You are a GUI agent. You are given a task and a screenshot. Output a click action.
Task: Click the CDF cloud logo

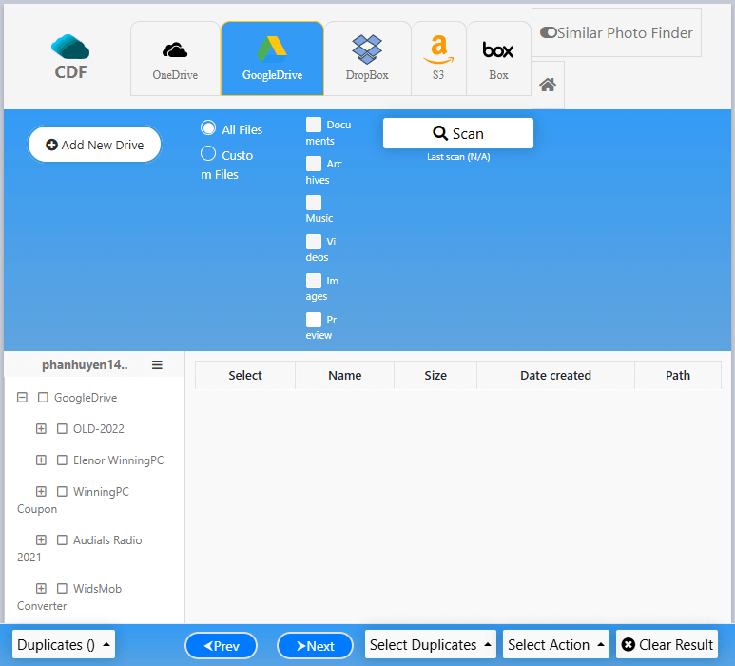click(x=70, y=57)
